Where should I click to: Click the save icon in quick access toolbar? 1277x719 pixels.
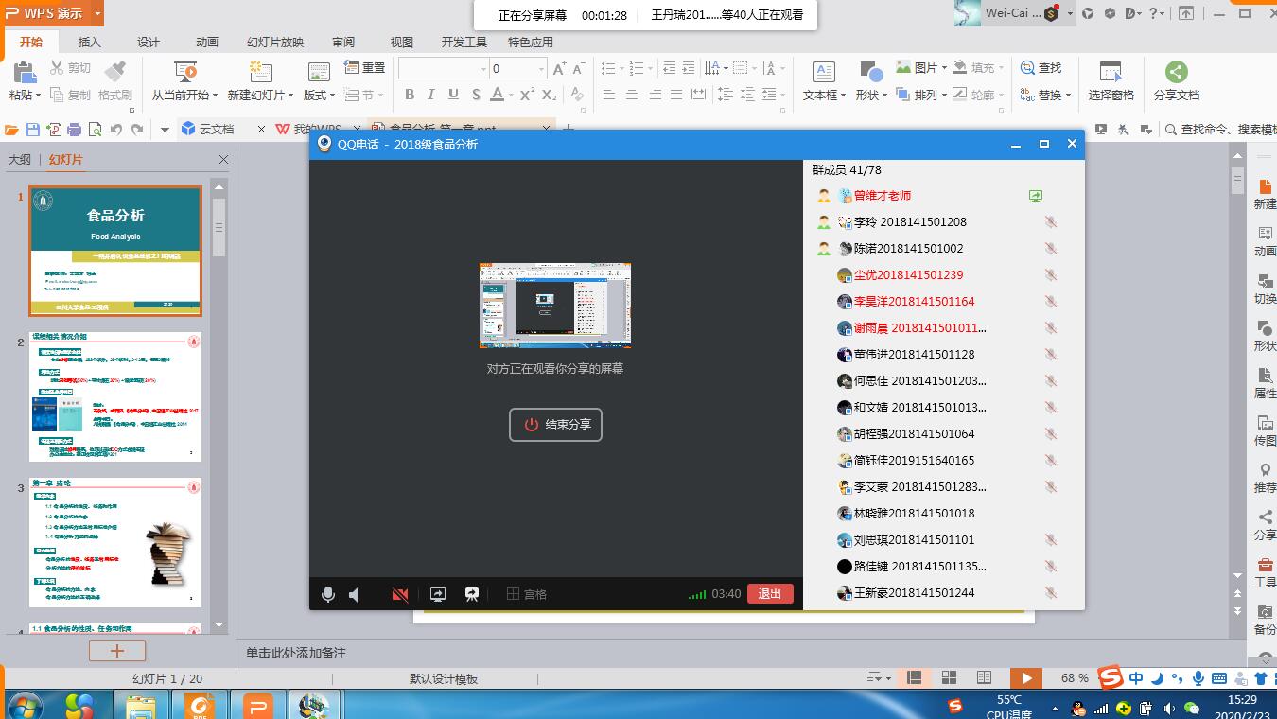click(33, 130)
